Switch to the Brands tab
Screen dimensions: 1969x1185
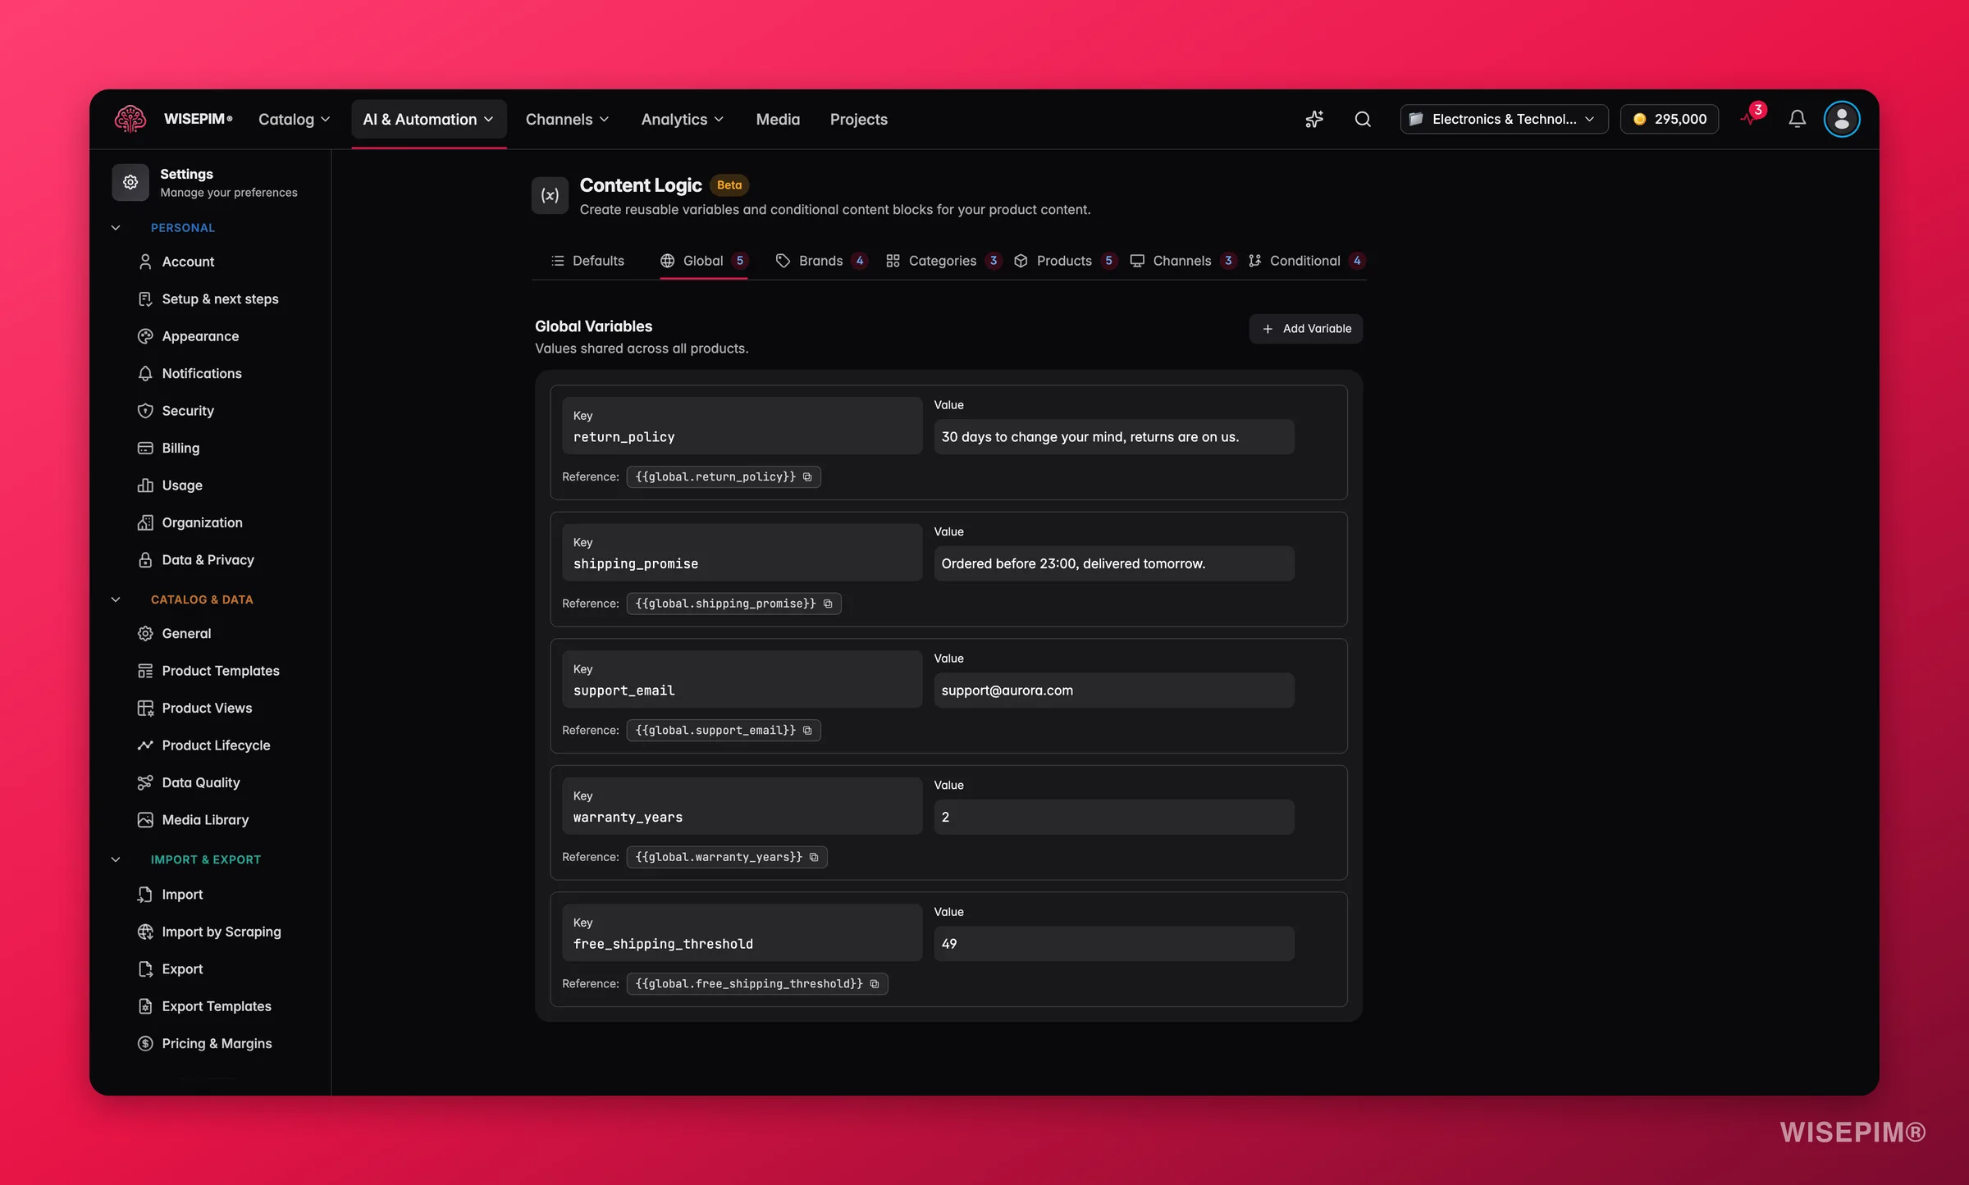820,261
